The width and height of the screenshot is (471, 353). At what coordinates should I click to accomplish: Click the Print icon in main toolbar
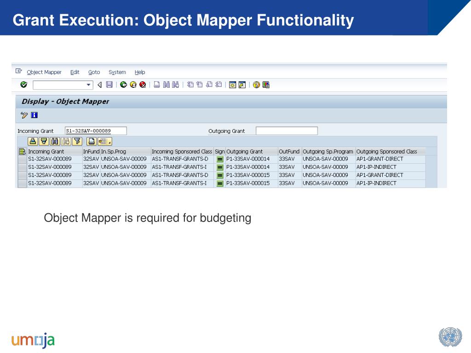pos(157,85)
